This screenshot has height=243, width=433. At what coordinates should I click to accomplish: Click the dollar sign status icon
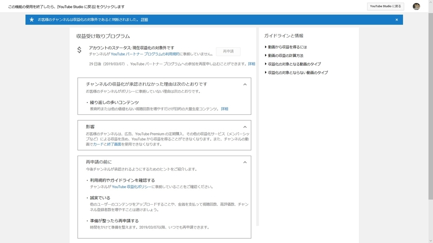tap(79, 50)
